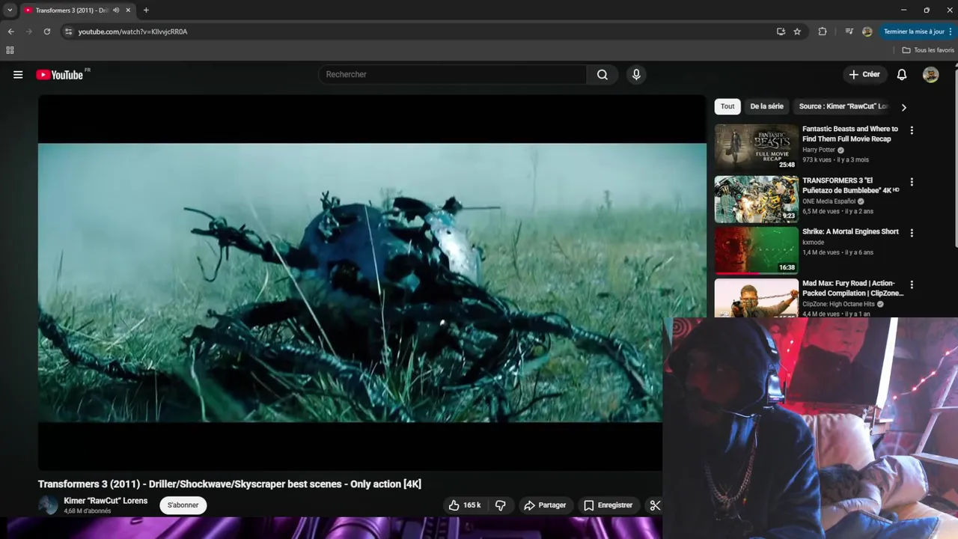958x539 pixels.
Task: Open the Harry Potter channel name
Action: (x=819, y=150)
